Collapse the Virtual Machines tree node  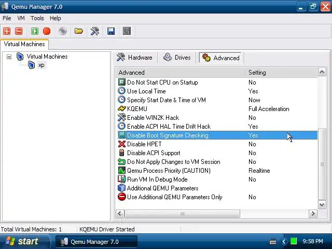pos(9,57)
